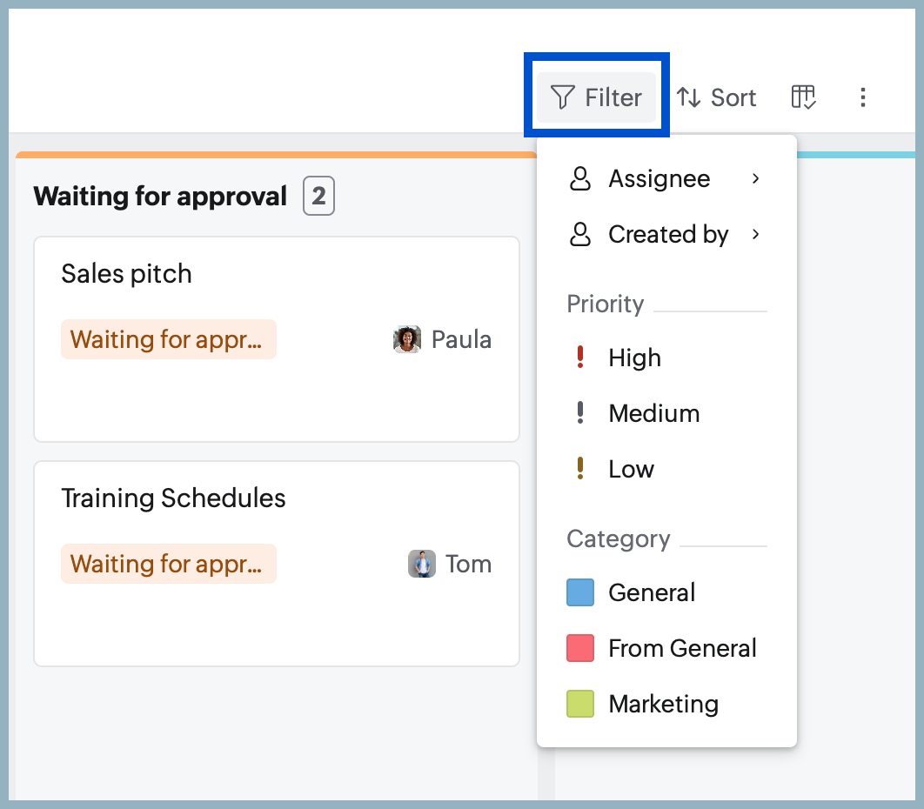924x809 pixels.
Task: Select the Created by filter option
Action: pos(666,235)
